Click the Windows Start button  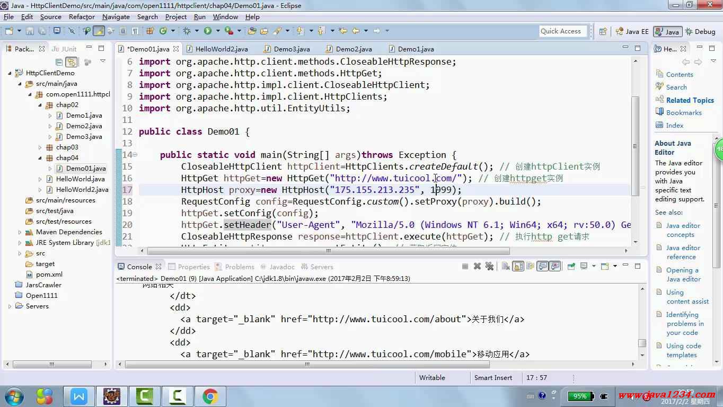coord(14,396)
